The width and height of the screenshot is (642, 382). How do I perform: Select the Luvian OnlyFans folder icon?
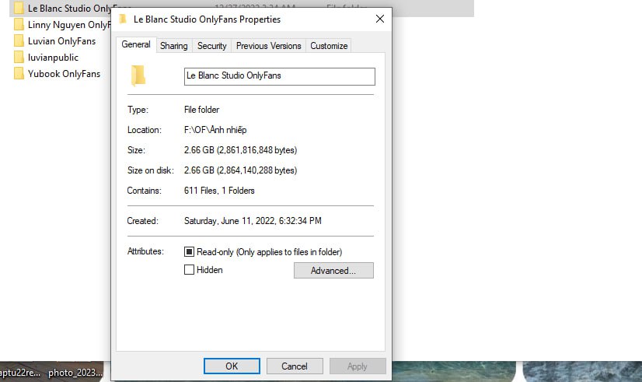pos(19,41)
